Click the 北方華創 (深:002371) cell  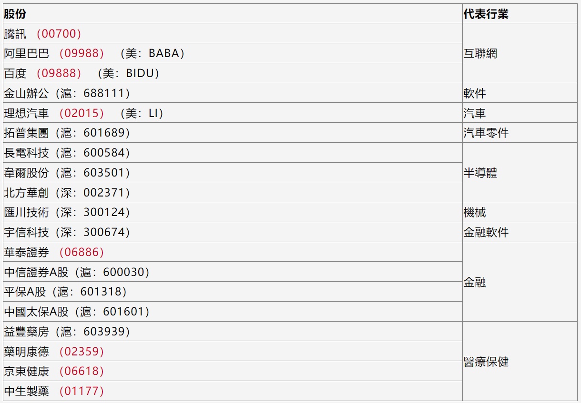[x=67, y=193]
